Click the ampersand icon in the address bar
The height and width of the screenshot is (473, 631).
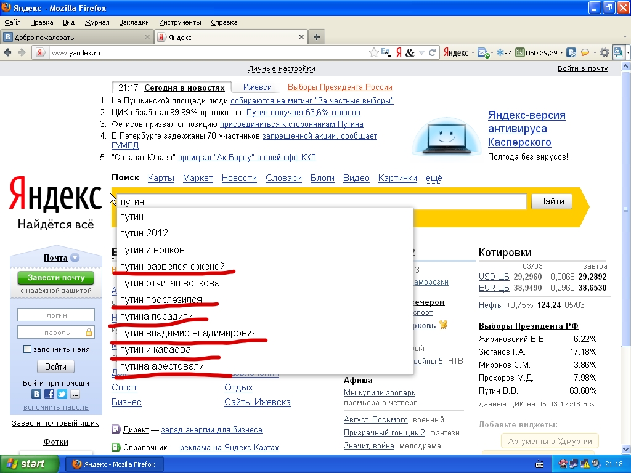[x=410, y=53]
